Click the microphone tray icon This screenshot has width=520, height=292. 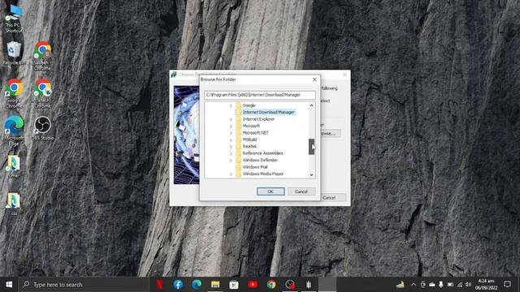(440, 285)
